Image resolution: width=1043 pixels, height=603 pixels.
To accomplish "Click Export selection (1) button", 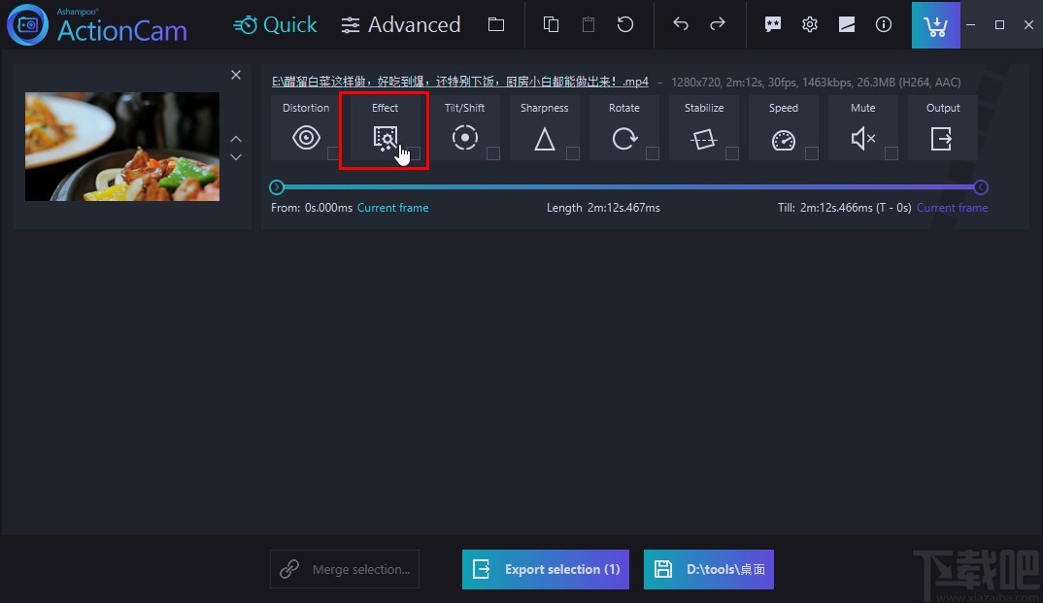I will (x=546, y=569).
